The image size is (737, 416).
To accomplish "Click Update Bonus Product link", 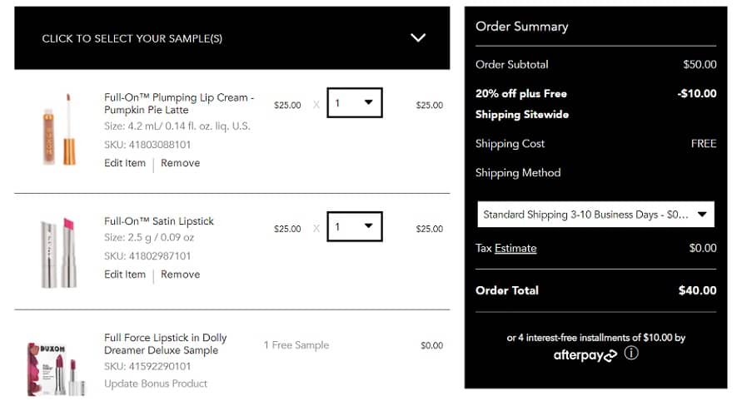I will coord(156,384).
